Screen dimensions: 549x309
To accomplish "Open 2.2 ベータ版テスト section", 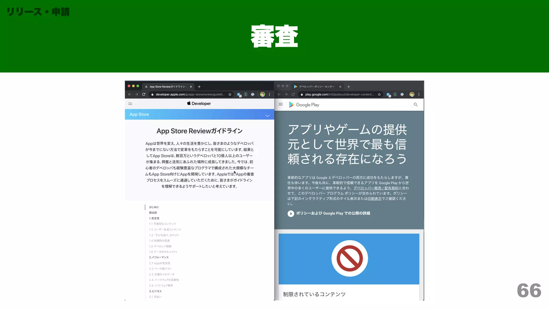I will click(160, 269).
